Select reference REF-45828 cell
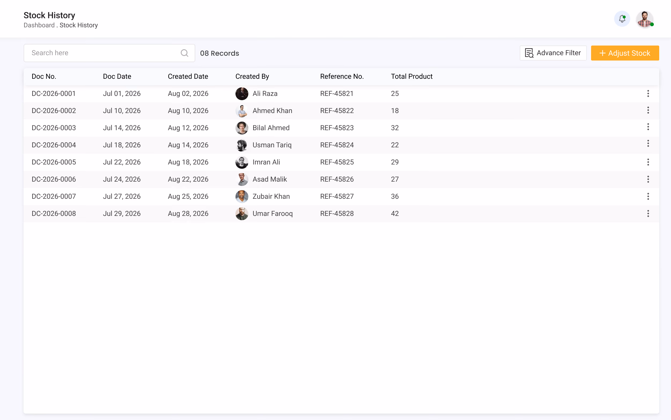 [337, 213]
